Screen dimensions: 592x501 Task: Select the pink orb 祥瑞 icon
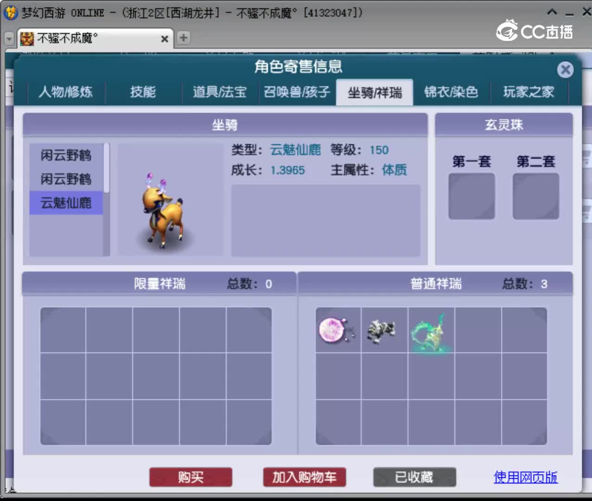point(338,330)
